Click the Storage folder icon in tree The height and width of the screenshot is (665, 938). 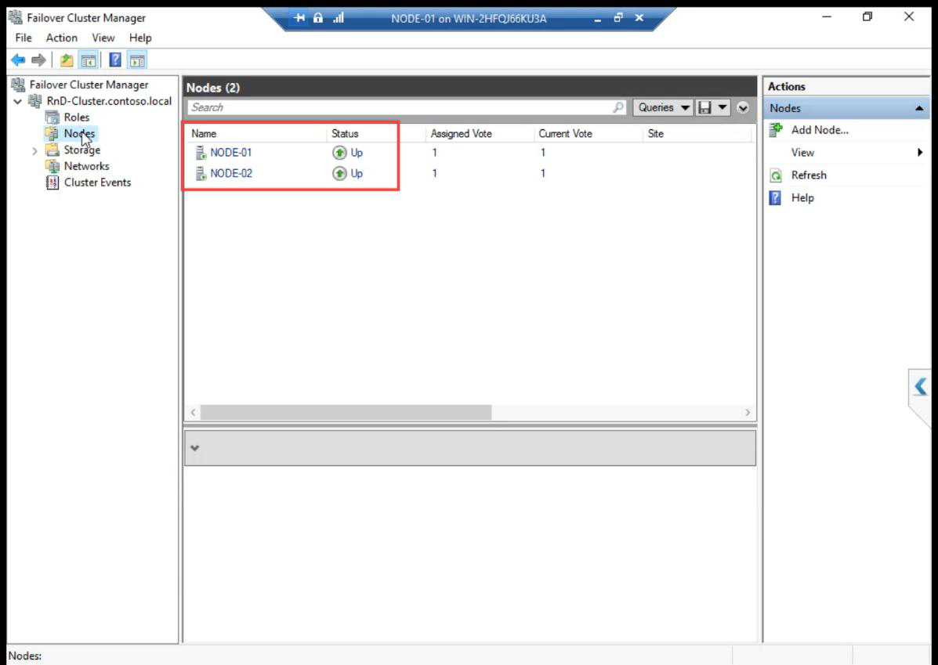point(53,150)
